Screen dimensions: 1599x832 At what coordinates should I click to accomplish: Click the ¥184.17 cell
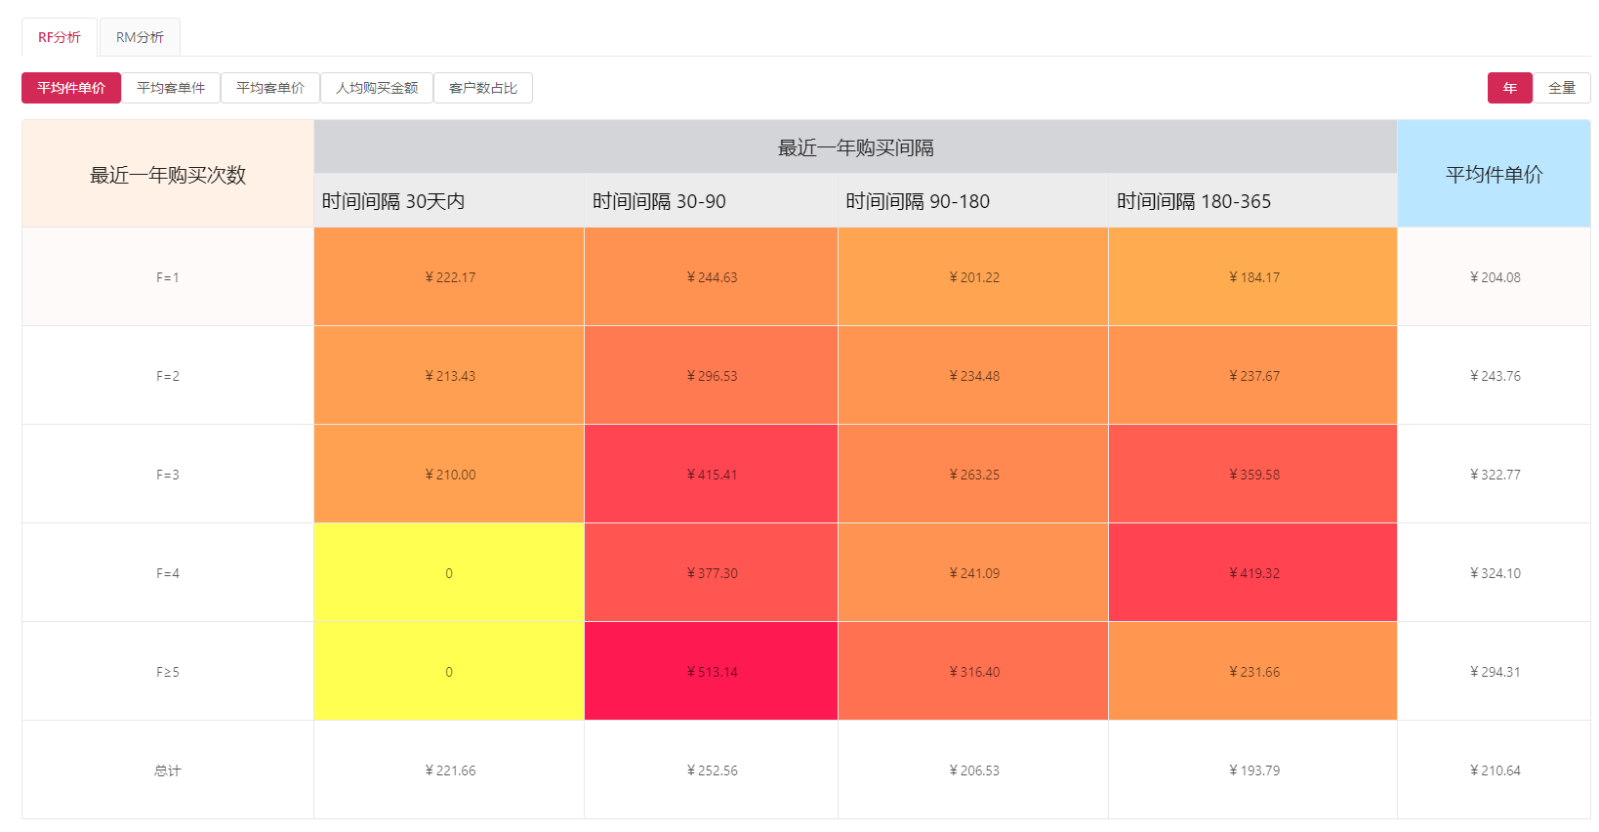tap(1252, 277)
